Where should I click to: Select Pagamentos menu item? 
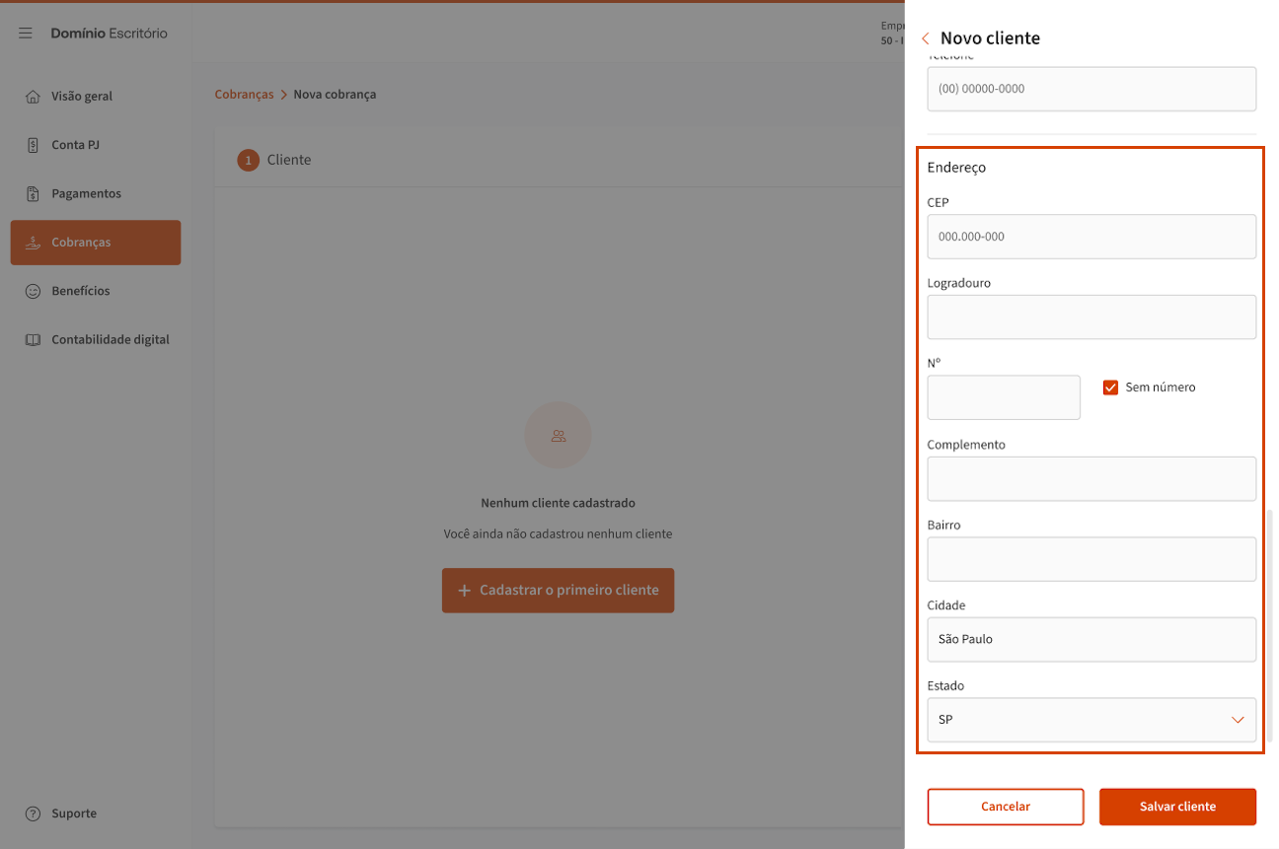coord(86,194)
